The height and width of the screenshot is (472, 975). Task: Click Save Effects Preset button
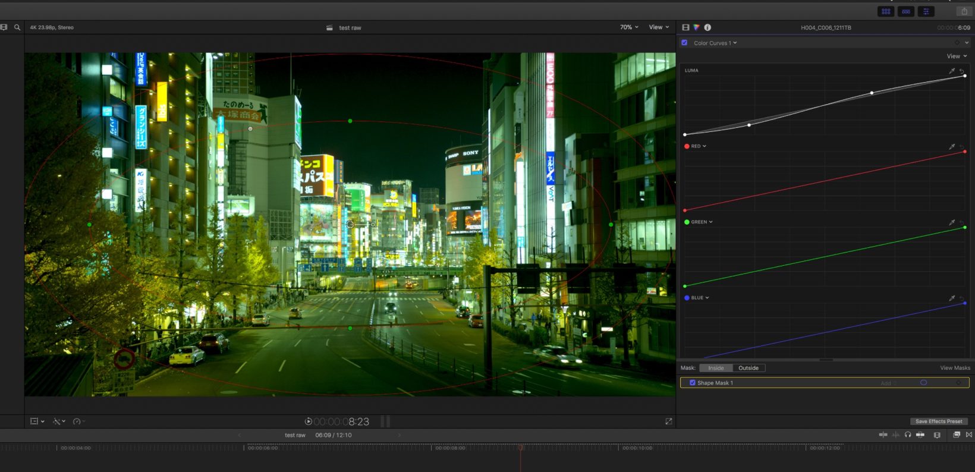(938, 421)
